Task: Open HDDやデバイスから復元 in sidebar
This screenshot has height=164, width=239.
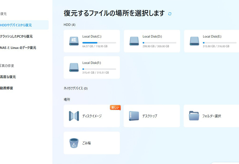Action: (x=16, y=25)
